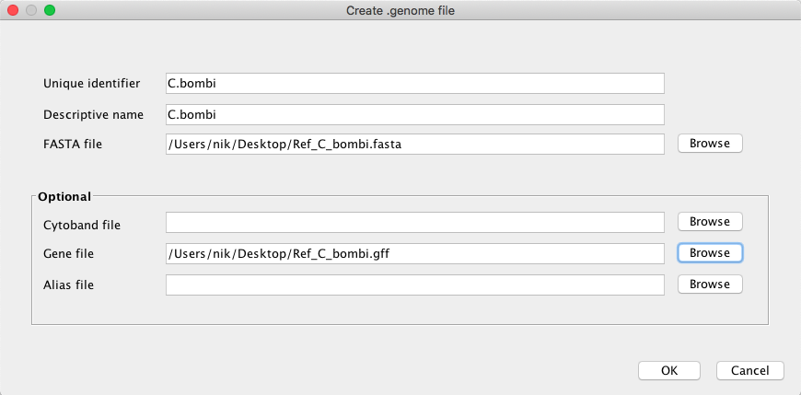This screenshot has width=801, height=395.
Task: Browse for a Gene file
Action: 710,253
